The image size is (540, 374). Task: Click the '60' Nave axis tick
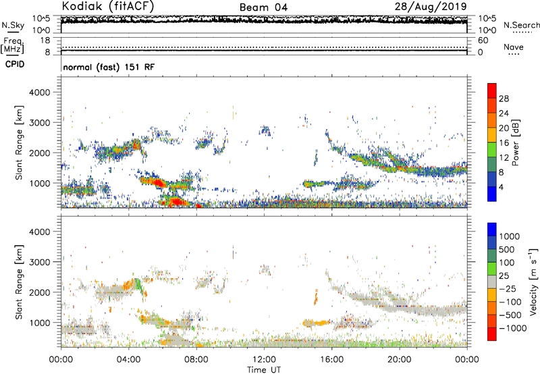(x=483, y=41)
